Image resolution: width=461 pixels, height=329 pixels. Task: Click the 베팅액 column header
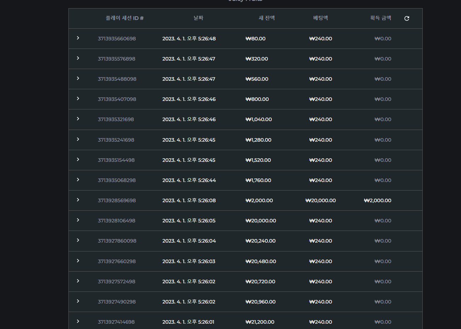[321, 18]
